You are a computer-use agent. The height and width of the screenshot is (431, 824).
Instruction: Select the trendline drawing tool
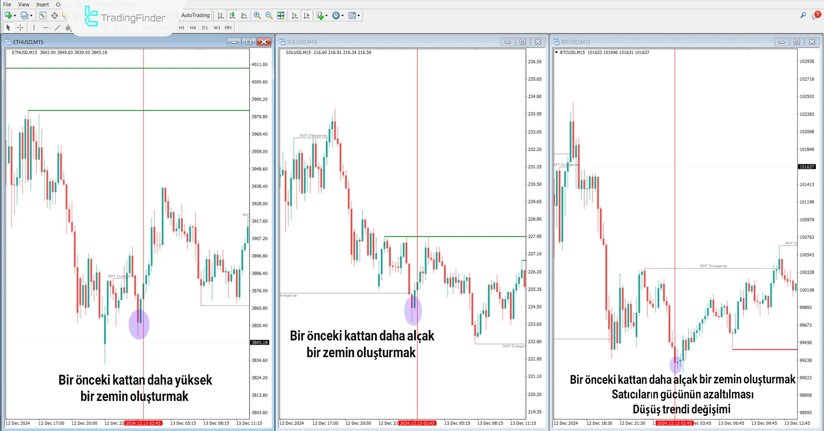[58, 28]
